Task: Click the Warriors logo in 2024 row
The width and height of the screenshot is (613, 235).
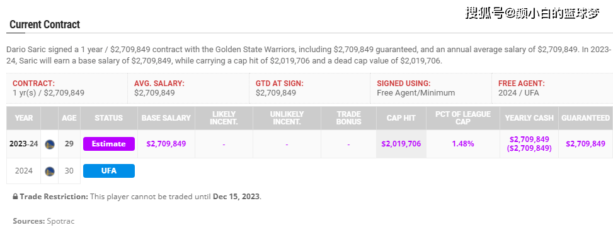Action: [x=50, y=171]
